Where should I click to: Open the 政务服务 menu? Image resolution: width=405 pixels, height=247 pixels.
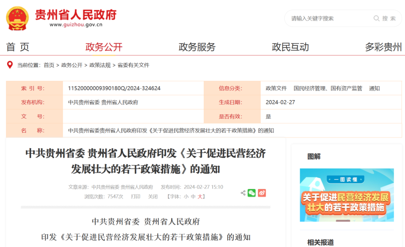tap(196, 47)
